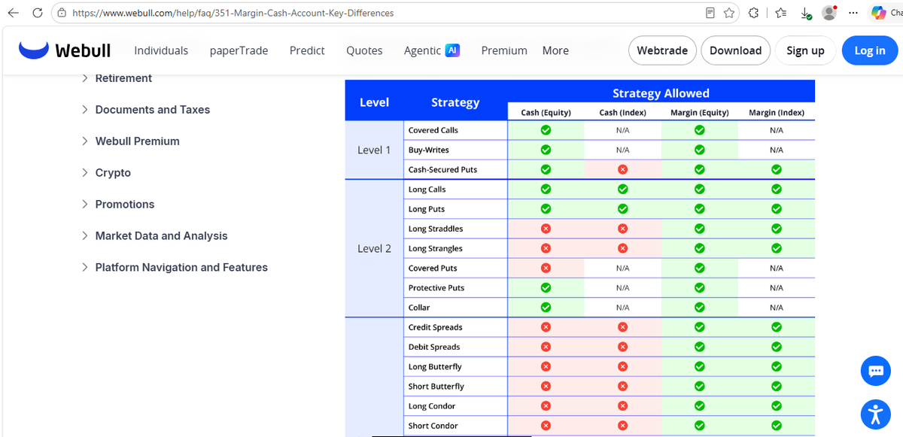The width and height of the screenshot is (903, 437).
Task: Click the Cash (Equity) column header
Action: tap(546, 112)
